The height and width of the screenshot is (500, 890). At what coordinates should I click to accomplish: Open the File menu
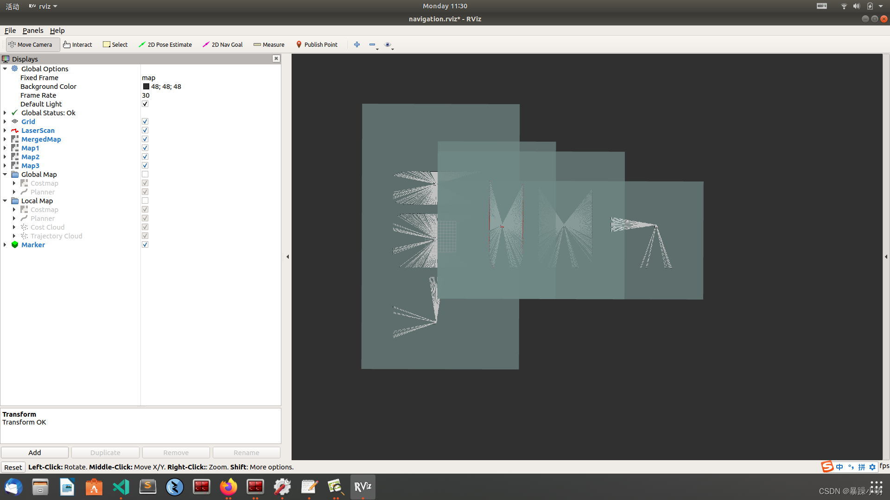coord(10,31)
